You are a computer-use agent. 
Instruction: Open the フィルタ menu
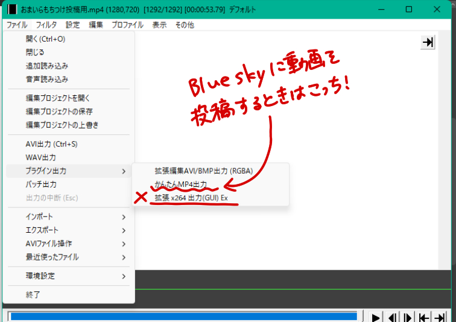[x=46, y=25]
